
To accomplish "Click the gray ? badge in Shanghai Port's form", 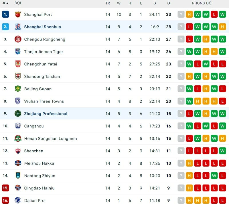I will [x=181, y=14].
